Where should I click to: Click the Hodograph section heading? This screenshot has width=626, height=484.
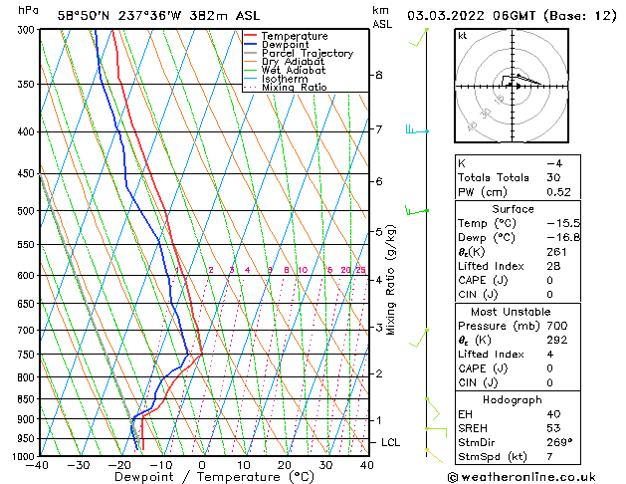pos(513,400)
